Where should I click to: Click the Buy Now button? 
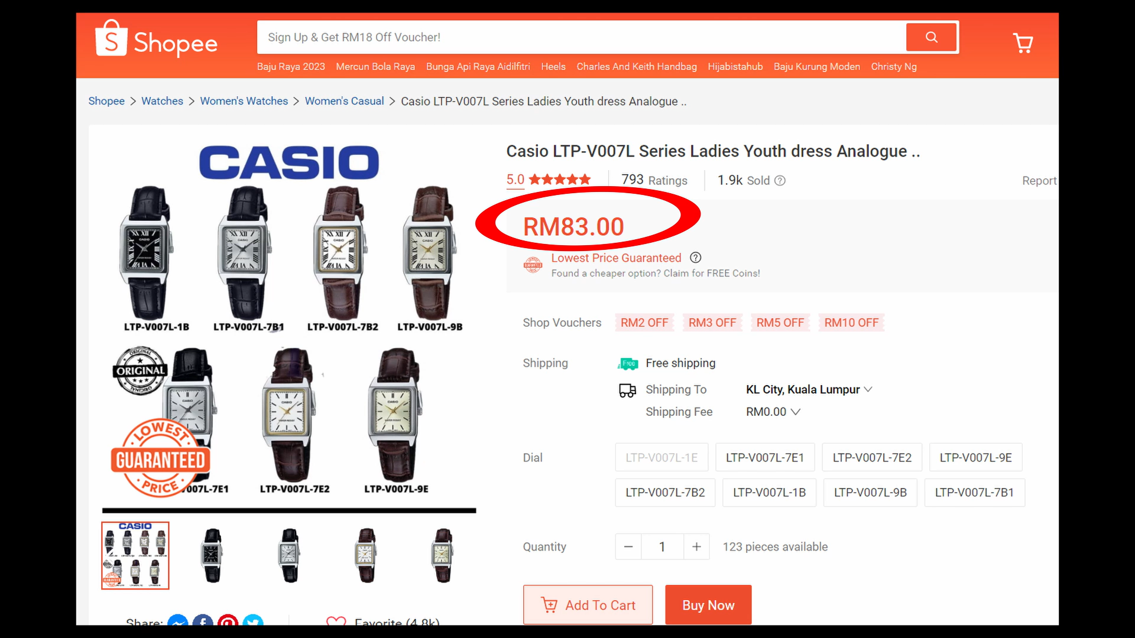click(x=708, y=605)
